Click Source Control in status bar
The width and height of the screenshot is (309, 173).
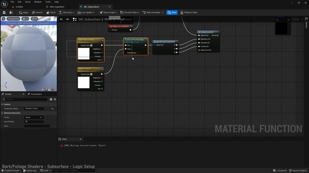tap(298, 171)
